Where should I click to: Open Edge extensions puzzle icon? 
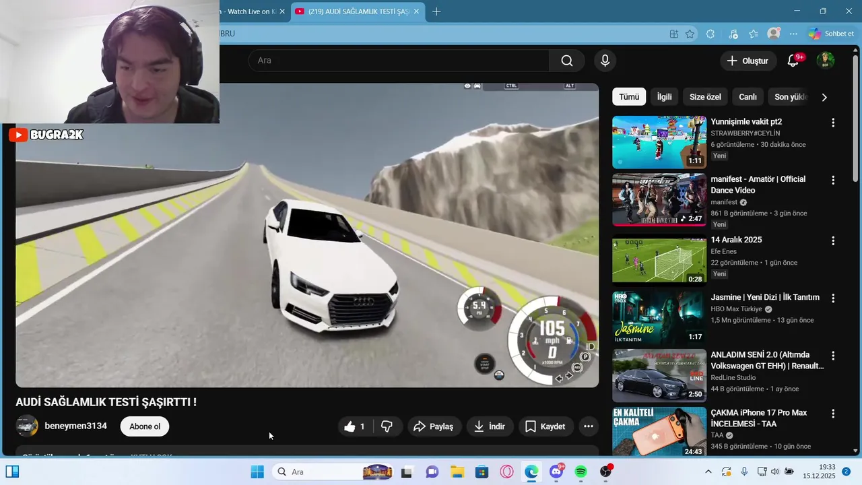coord(710,34)
